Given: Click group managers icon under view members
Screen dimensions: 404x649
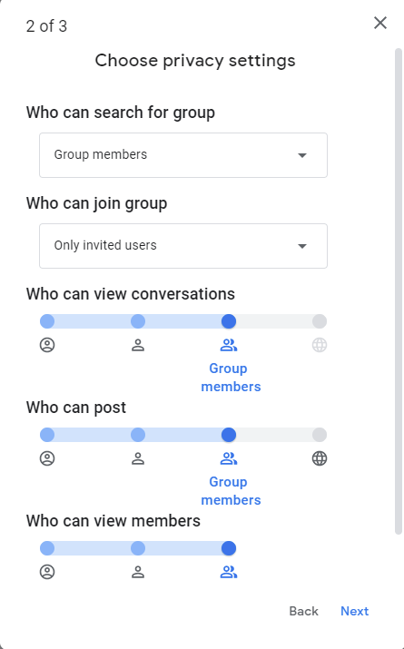Looking at the screenshot, I should [x=138, y=572].
